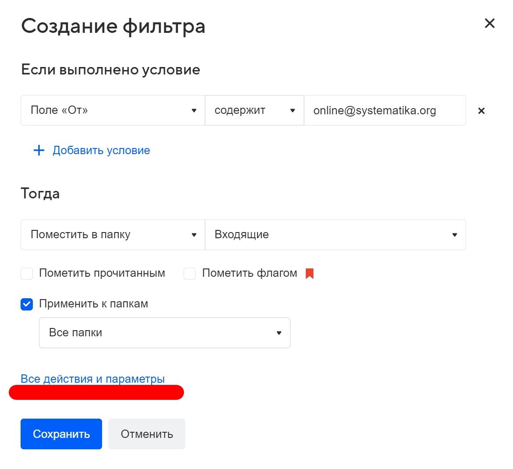Screen dimensions: 513x469
Task: Click the arrow in the Входящие folder selector
Action: (x=454, y=235)
